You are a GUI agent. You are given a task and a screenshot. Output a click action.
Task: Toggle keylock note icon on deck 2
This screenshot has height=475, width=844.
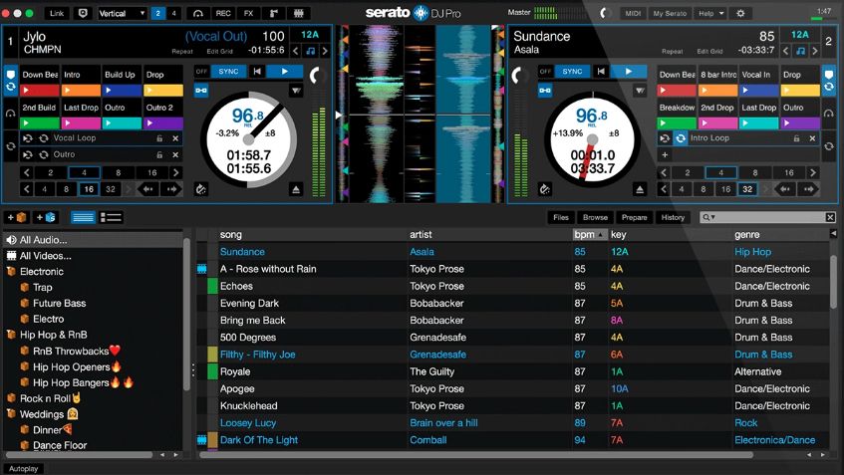(x=800, y=51)
